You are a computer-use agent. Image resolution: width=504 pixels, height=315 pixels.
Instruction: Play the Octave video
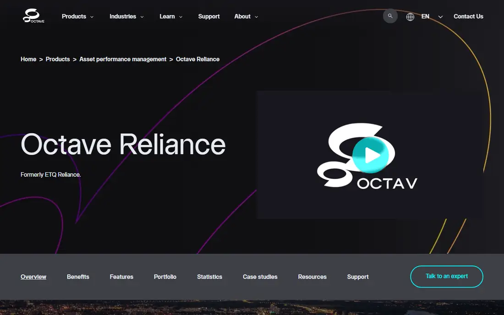pyautogui.click(x=371, y=155)
